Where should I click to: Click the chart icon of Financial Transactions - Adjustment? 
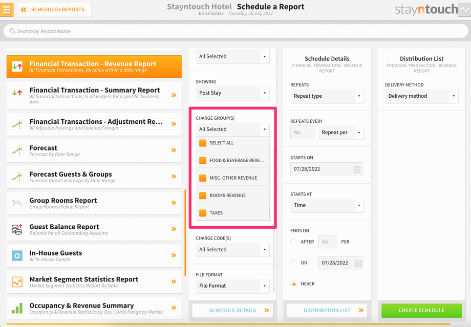(17, 124)
